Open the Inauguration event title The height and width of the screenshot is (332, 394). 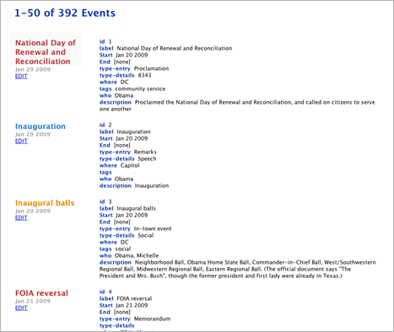click(x=40, y=126)
